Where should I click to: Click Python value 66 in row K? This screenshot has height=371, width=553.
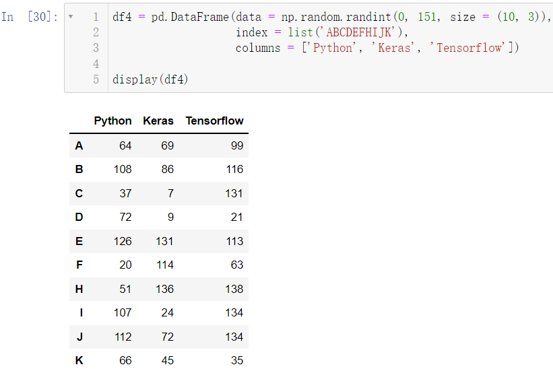click(125, 360)
